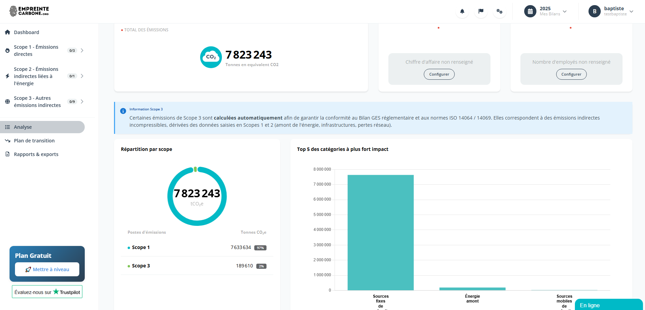
Task: Open the baptiste account dropdown
Action: coord(631,11)
